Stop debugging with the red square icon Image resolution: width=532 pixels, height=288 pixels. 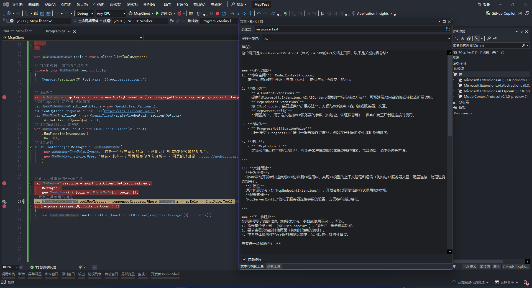pos(218,13)
